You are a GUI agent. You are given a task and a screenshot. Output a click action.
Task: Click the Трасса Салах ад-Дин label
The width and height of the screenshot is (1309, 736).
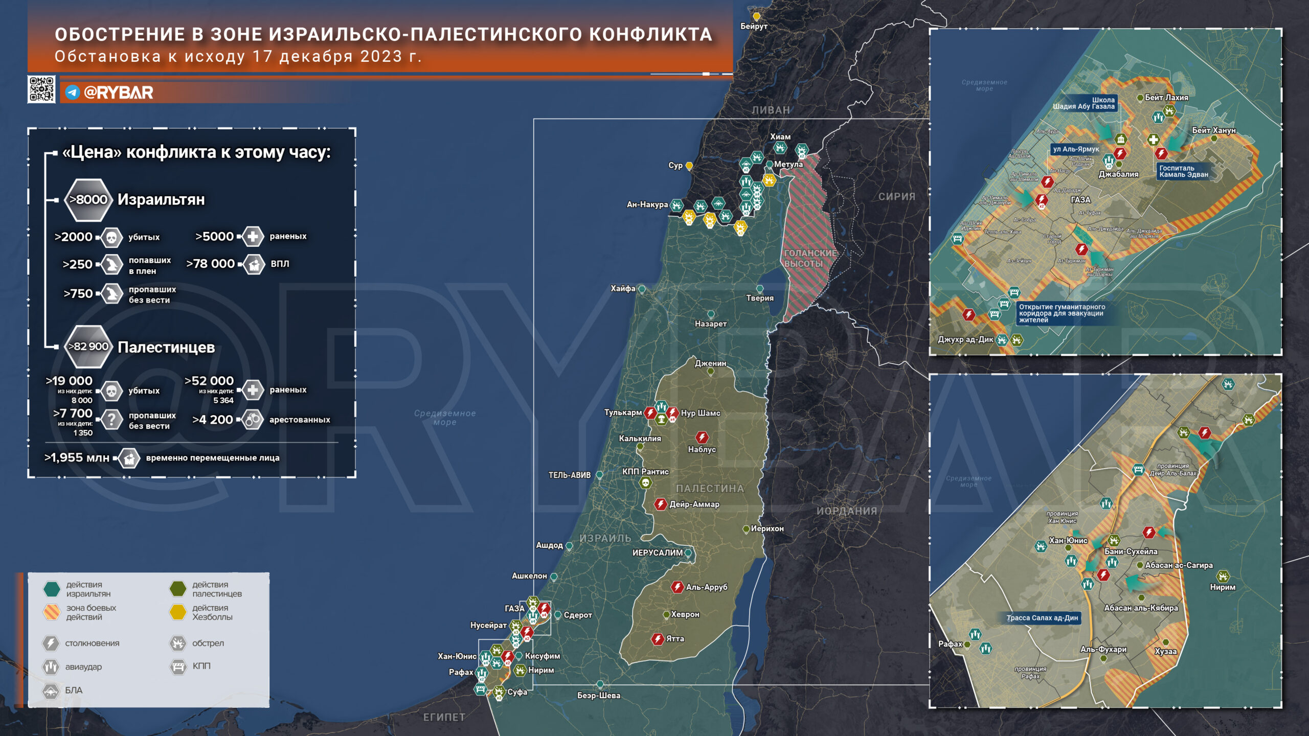pyautogui.click(x=1042, y=618)
